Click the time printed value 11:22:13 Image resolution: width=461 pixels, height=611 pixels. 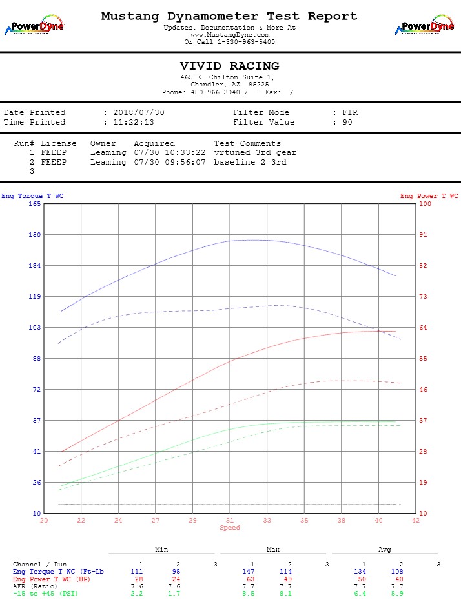tap(134, 122)
